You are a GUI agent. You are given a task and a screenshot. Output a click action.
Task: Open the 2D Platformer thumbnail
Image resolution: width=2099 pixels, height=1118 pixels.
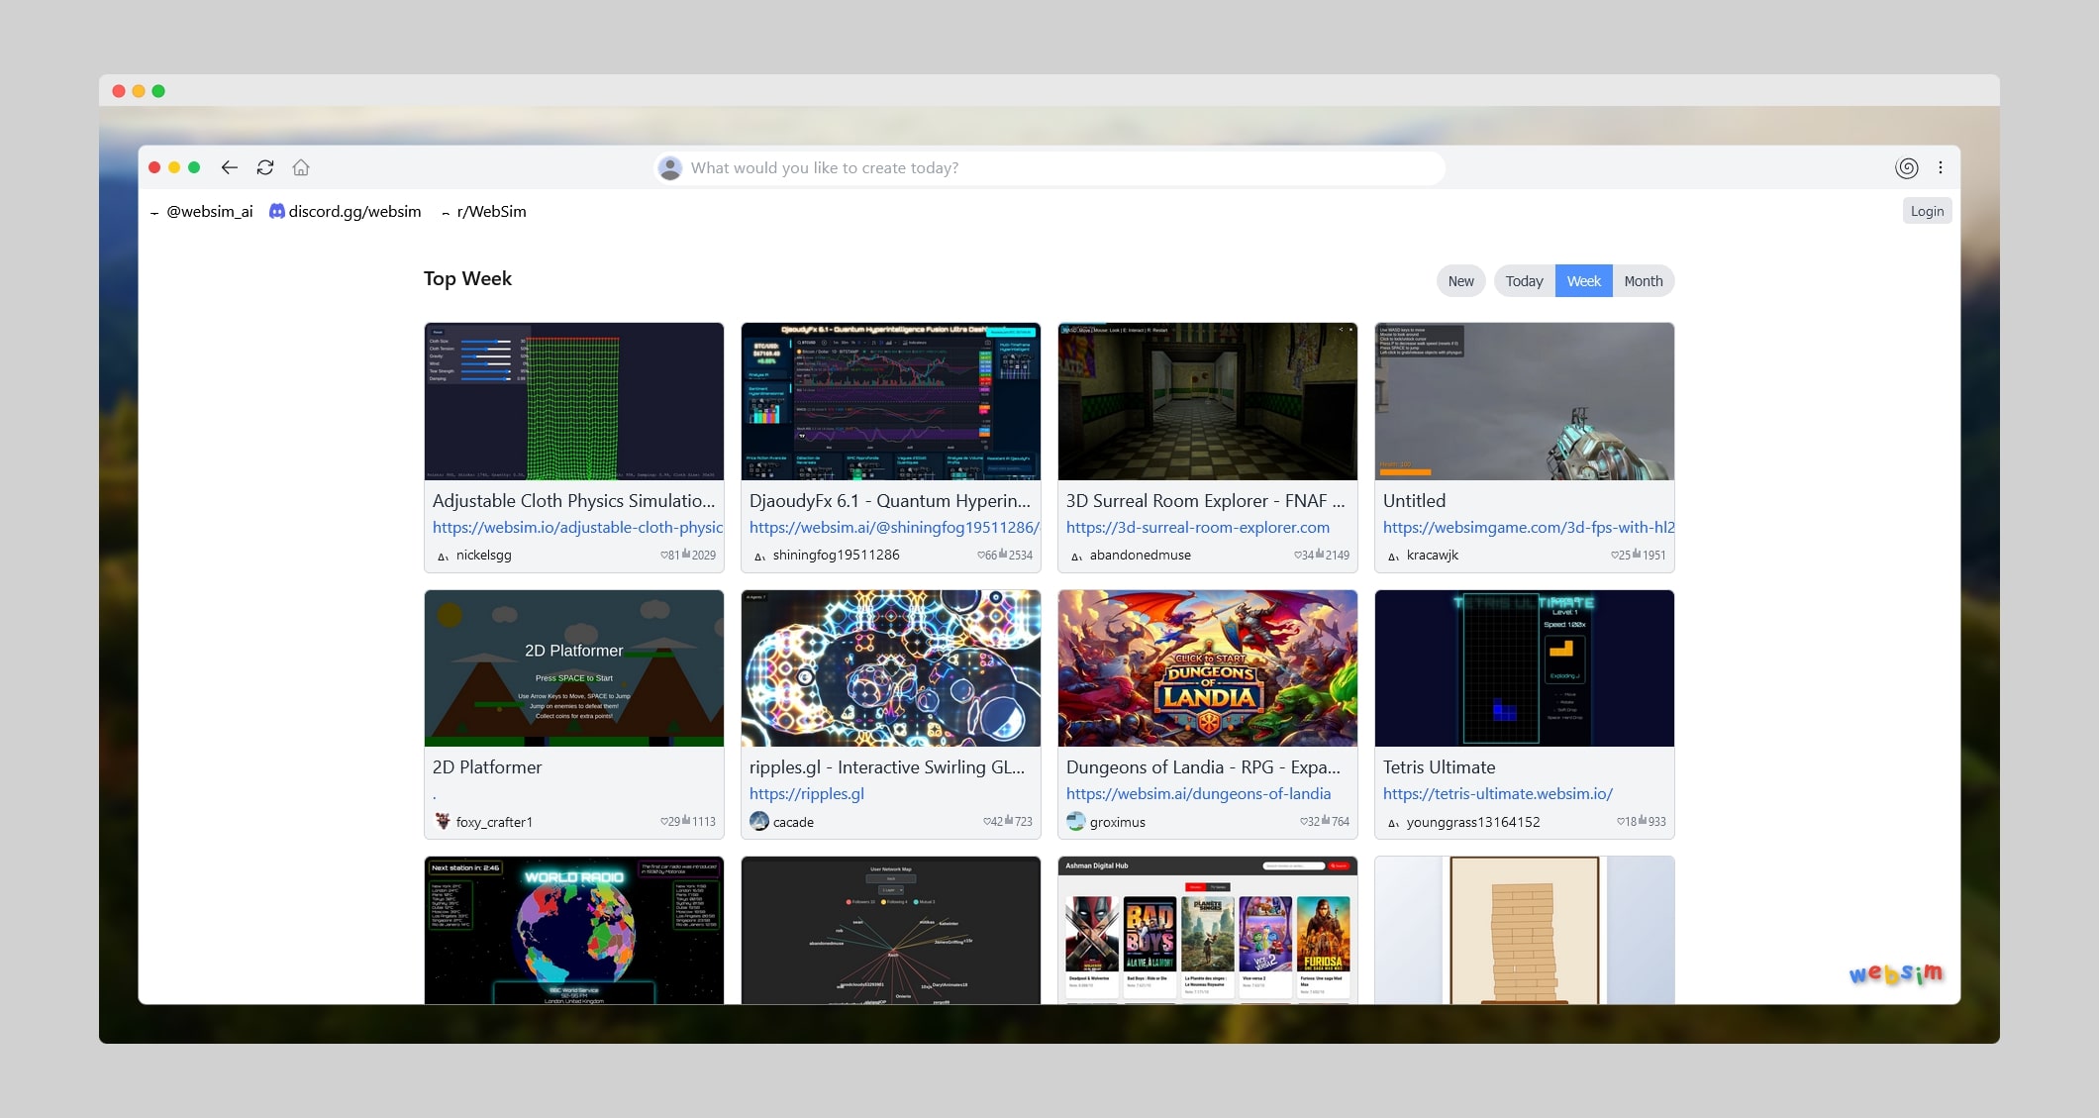(574, 668)
